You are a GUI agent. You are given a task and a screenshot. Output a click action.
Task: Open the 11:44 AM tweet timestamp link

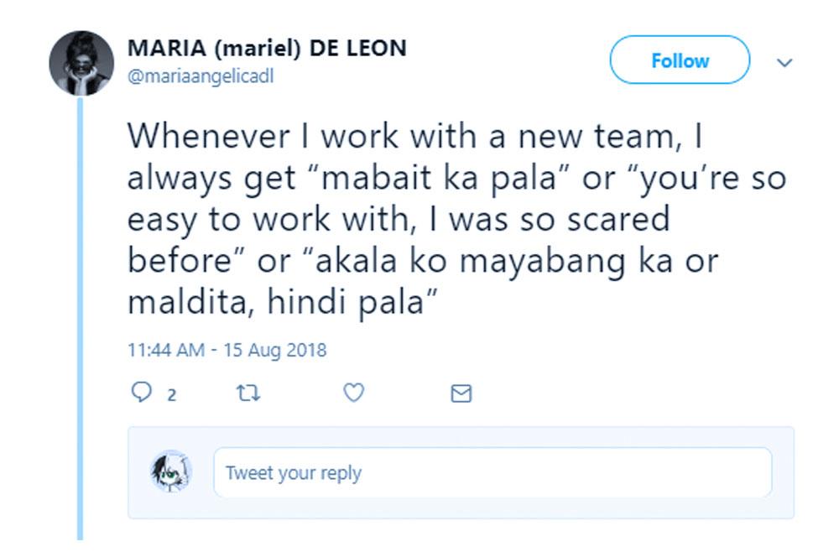[165, 349]
